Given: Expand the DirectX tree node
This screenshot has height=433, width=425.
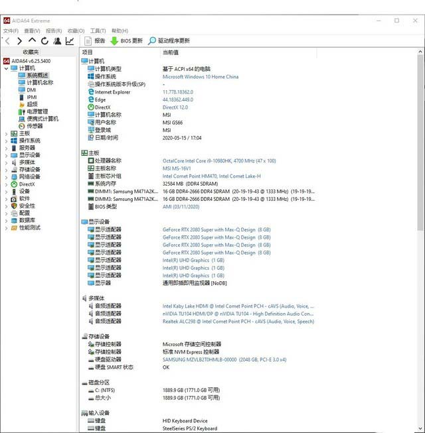Looking at the screenshot, I should pyautogui.click(x=6, y=184).
